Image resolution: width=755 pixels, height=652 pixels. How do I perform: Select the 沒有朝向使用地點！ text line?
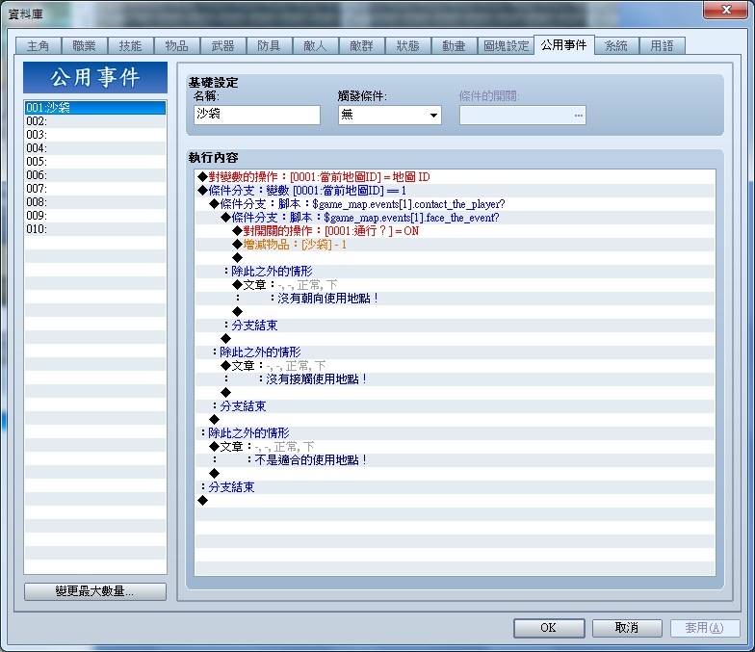tap(455, 299)
